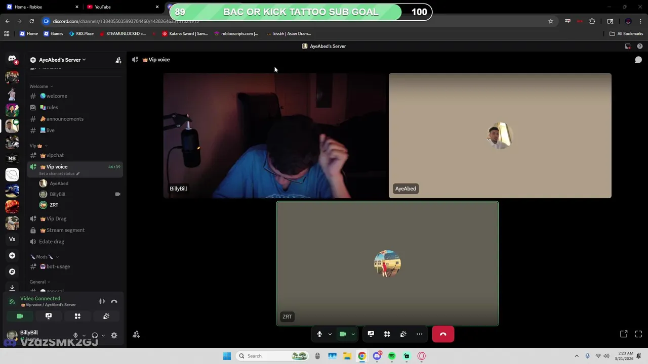
Task: Collapse the Mods category
Action: point(45,257)
